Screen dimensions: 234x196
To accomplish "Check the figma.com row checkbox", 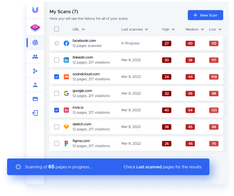I will 57,144.
